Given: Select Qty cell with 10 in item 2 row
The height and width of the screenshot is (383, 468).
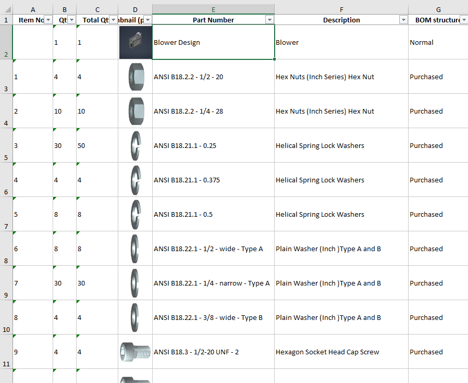Looking at the screenshot, I should pyautogui.click(x=65, y=111).
